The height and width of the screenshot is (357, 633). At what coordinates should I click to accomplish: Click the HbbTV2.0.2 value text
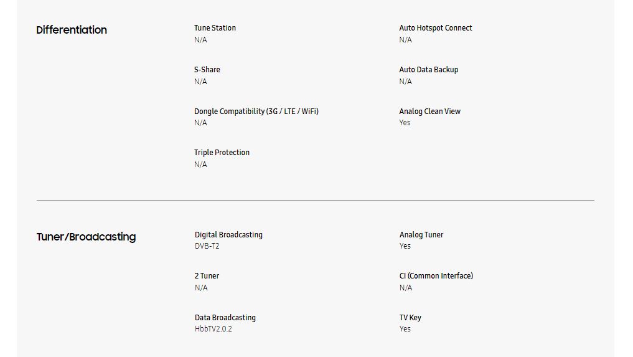click(213, 329)
